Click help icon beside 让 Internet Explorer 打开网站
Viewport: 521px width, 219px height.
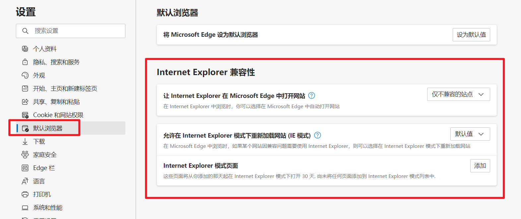[x=311, y=96]
